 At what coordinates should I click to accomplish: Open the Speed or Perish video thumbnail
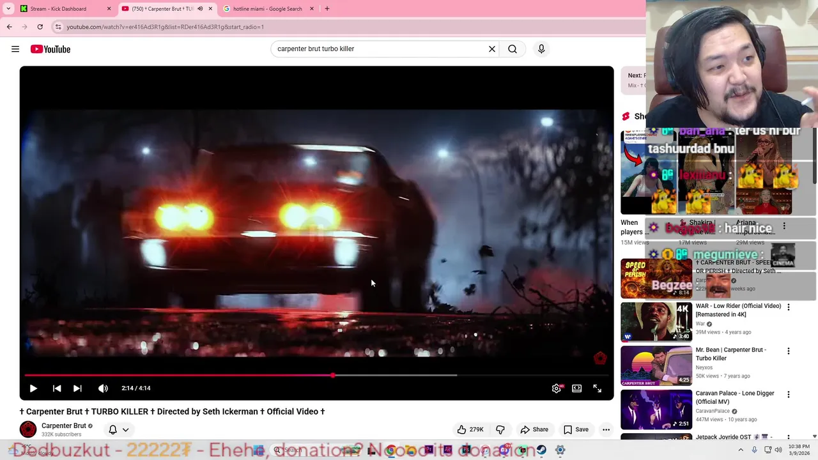(656, 278)
